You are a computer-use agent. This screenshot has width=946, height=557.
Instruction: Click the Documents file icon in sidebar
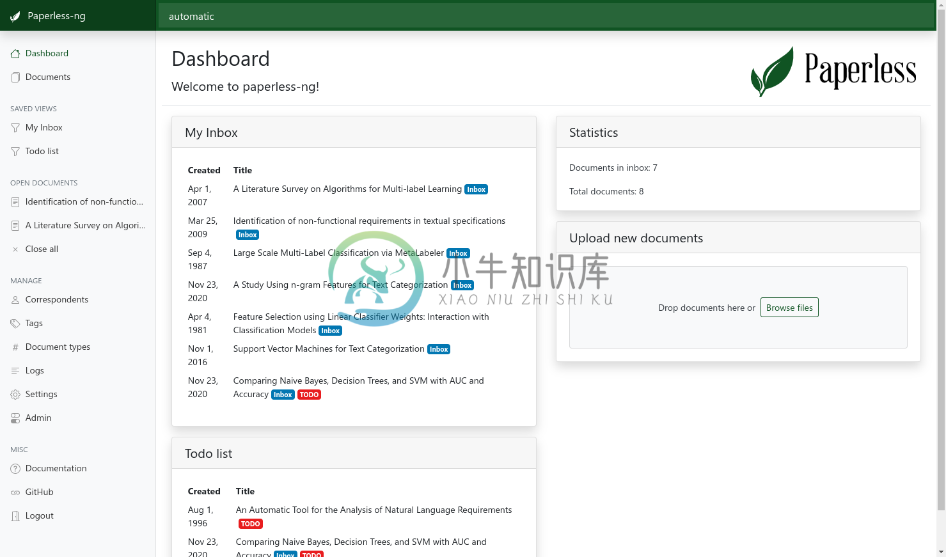click(x=15, y=77)
